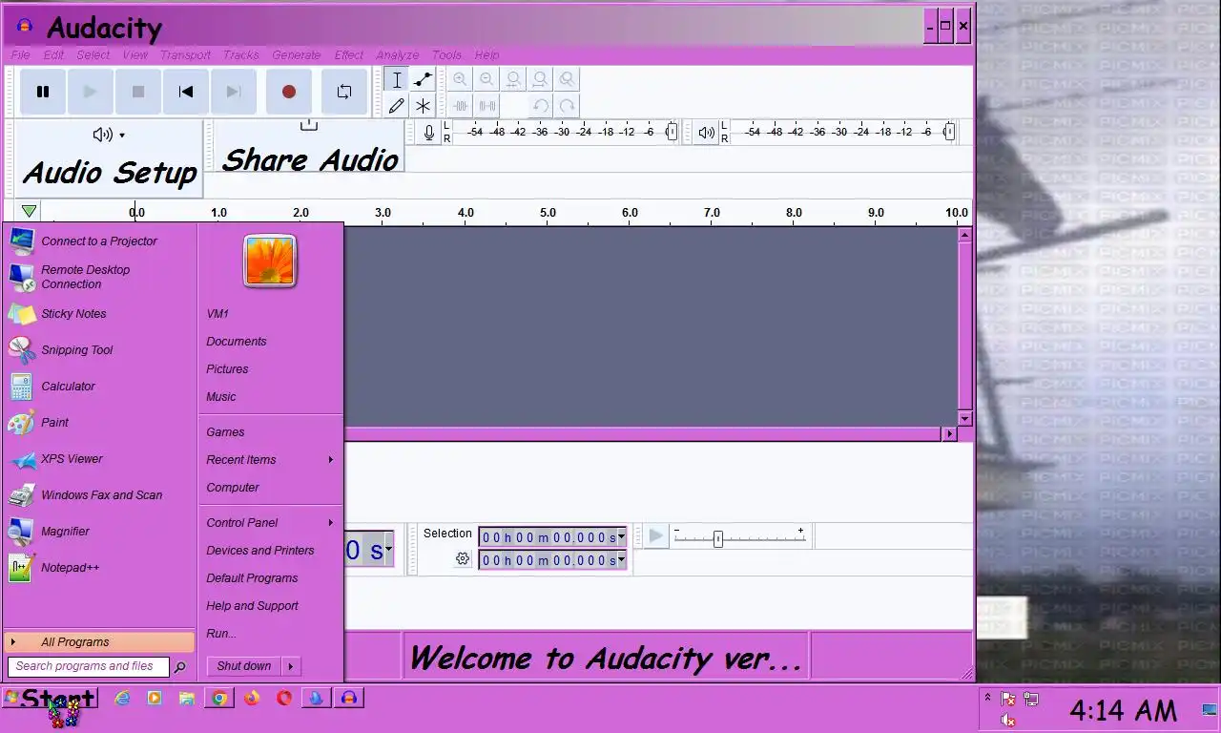Expand the Control Panel submenu arrow
Viewport: 1221px width, 733px height.
coord(331,523)
